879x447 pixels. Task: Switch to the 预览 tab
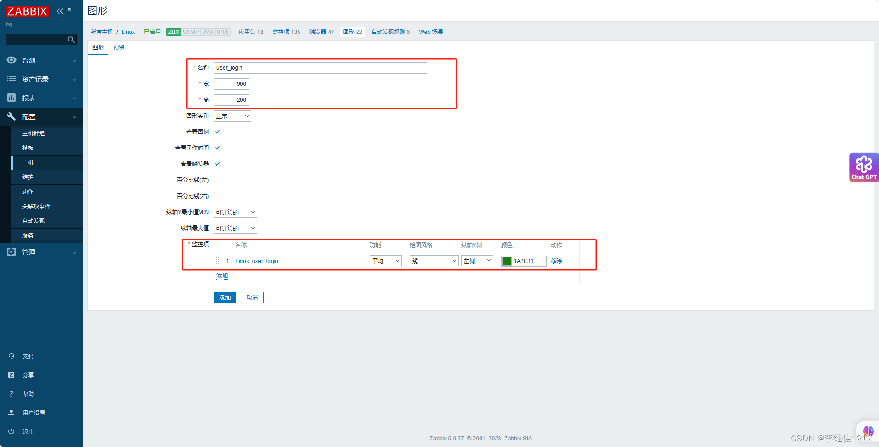click(119, 48)
